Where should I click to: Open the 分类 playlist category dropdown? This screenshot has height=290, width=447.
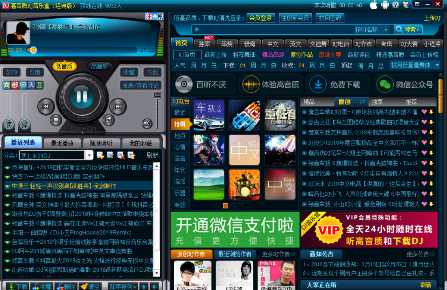click(x=90, y=155)
